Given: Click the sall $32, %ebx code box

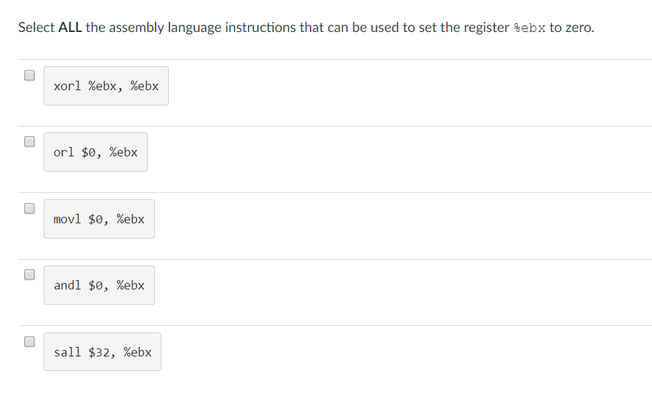Looking at the screenshot, I should 103,352.
